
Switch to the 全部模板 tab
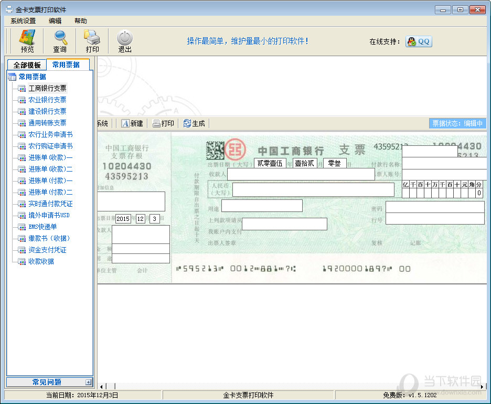click(27, 65)
